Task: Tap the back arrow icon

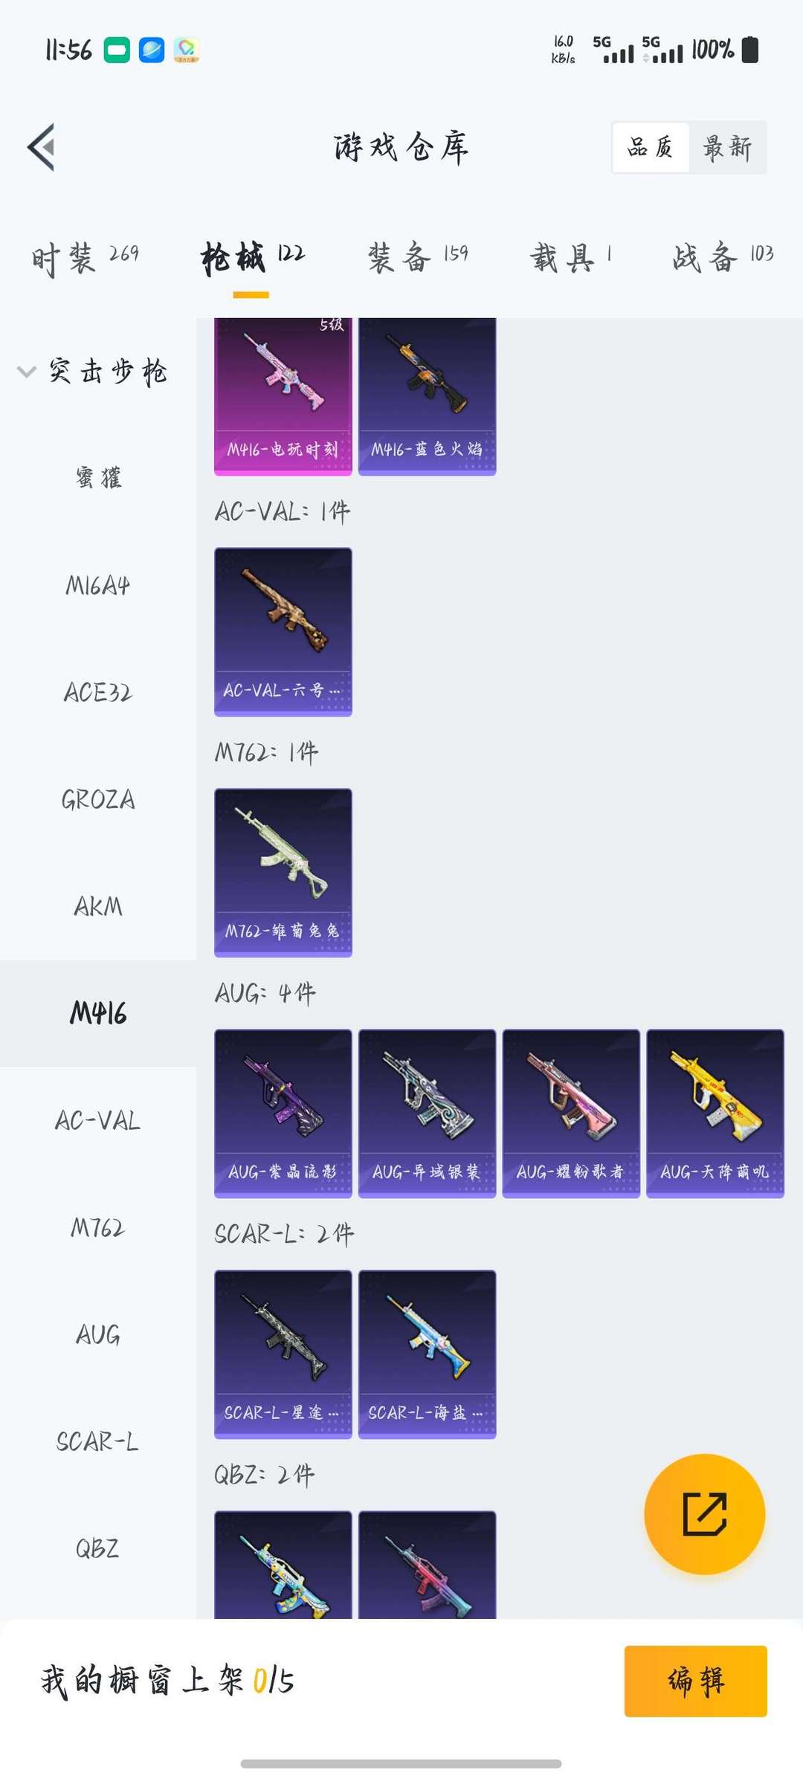Action: click(x=42, y=147)
